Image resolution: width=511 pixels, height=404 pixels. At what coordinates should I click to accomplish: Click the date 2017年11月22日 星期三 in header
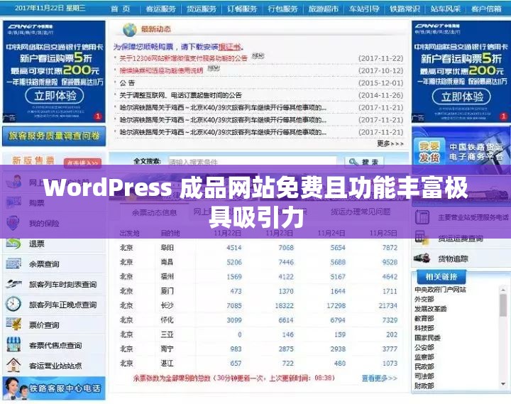pyautogui.click(x=50, y=8)
